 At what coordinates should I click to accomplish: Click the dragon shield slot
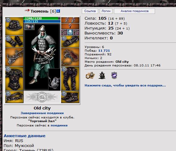pos(70,57)
